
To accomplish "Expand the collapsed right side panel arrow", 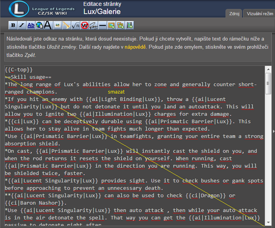I will tap(274, 131).
